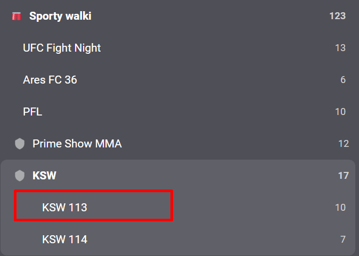Click the red boxing shorts icon
359x256 pixels.
tap(16, 16)
